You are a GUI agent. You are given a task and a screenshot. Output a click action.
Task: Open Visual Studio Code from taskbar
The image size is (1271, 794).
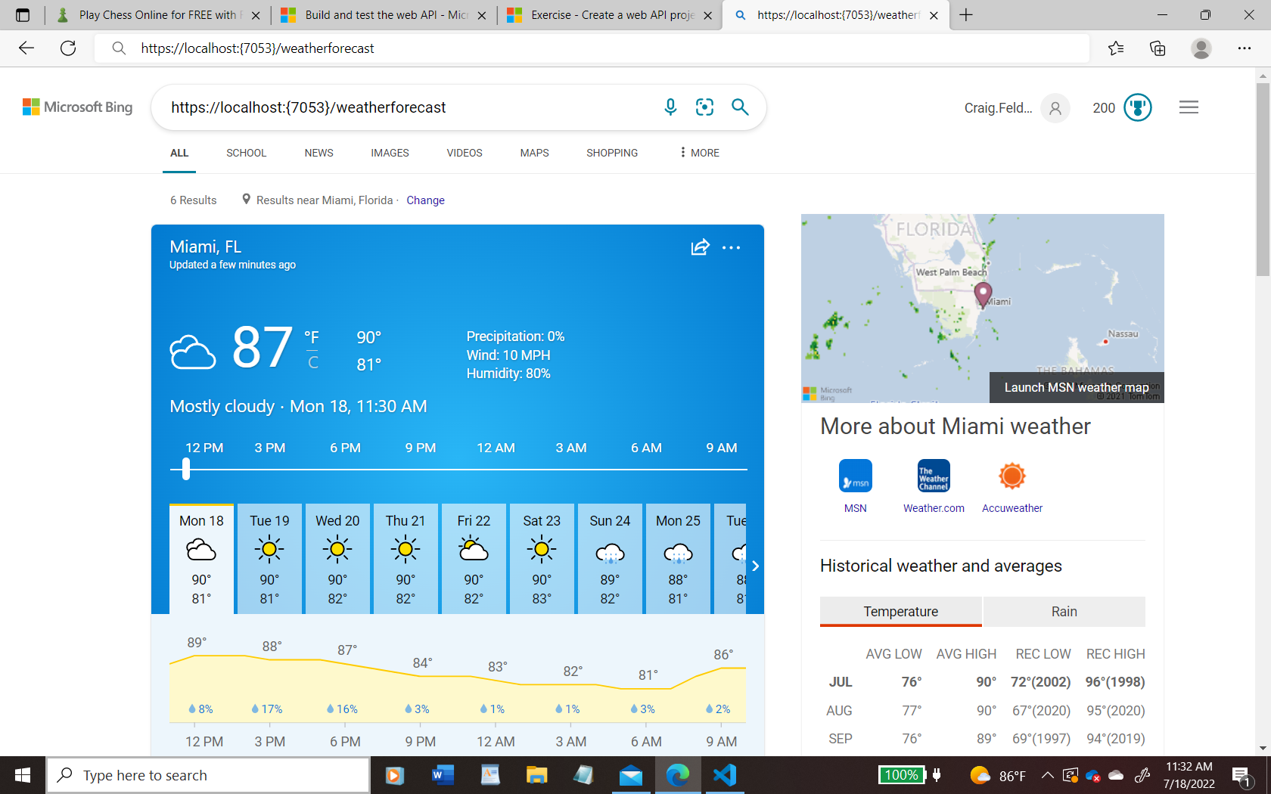tap(725, 775)
